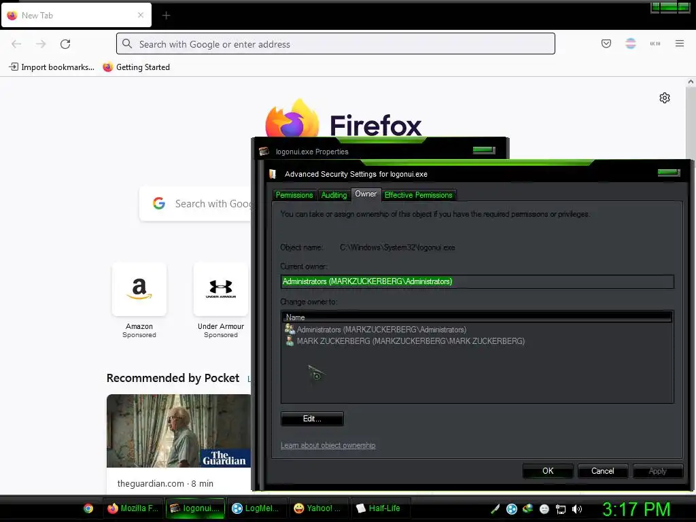Click the Chrome icon in the taskbar
696x522 pixels.
tap(88, 508)
